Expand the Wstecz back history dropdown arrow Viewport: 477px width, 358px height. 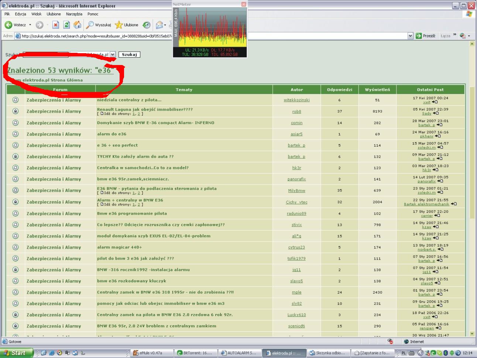coord(30,25)
